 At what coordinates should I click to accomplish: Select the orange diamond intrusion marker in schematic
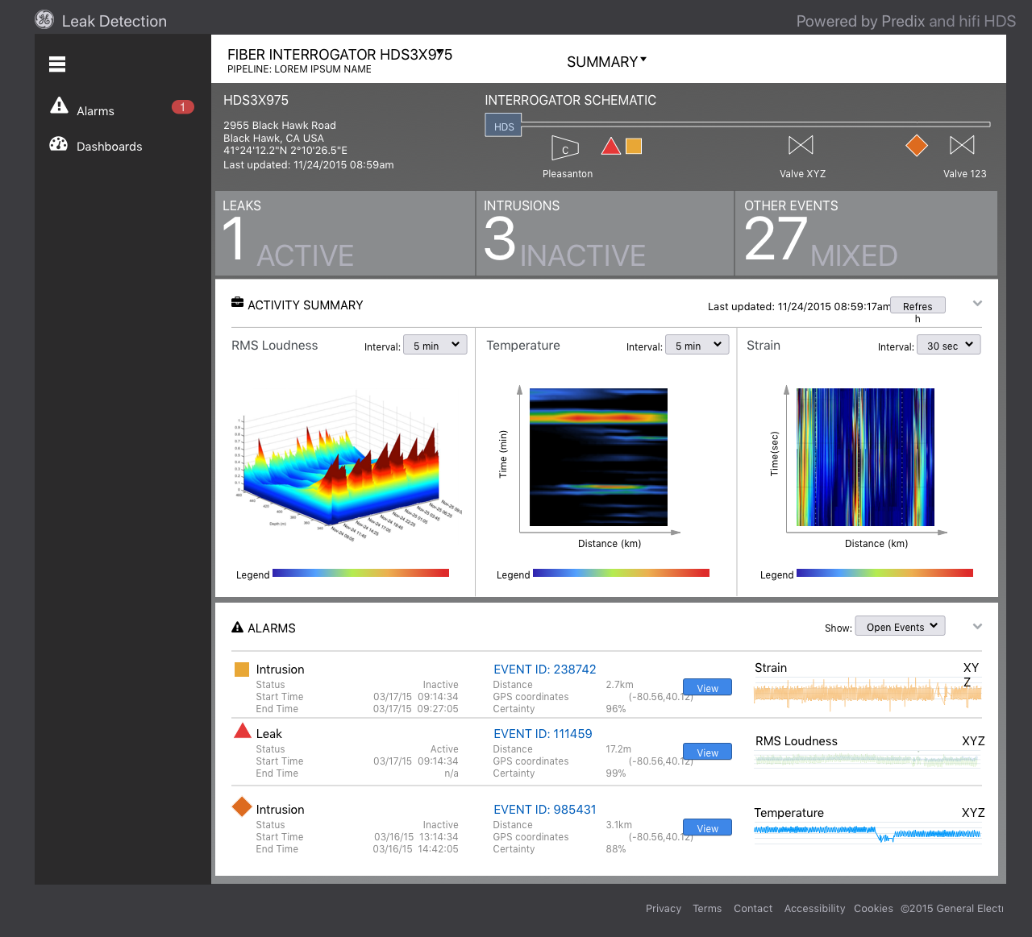[x=917, y=145]
